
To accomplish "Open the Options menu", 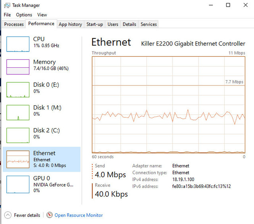I will coord(24,15).
